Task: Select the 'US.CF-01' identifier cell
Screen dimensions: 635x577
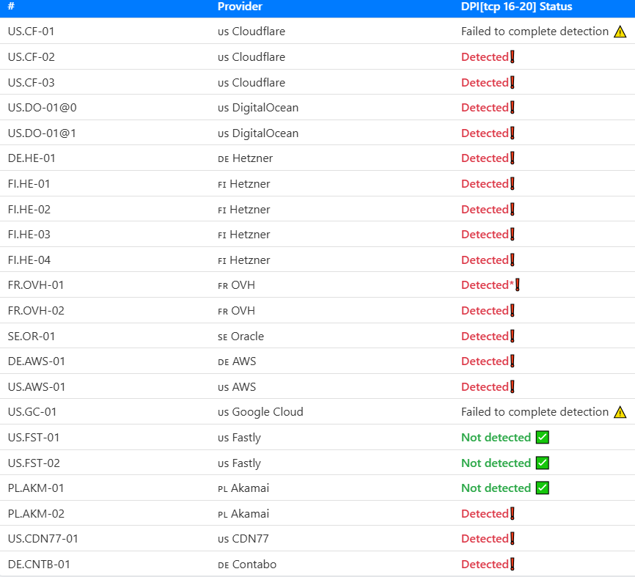Action: point(32,32)
